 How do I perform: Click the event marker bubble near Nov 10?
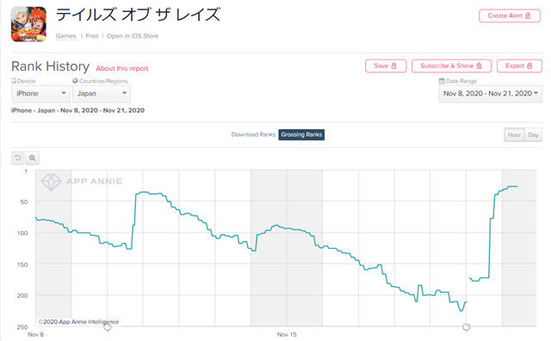(x=108, y=327)
